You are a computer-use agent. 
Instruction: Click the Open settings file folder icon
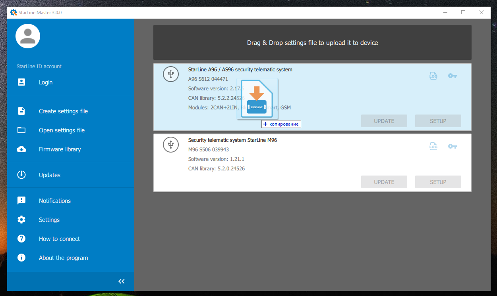click(x=21, y=130)
